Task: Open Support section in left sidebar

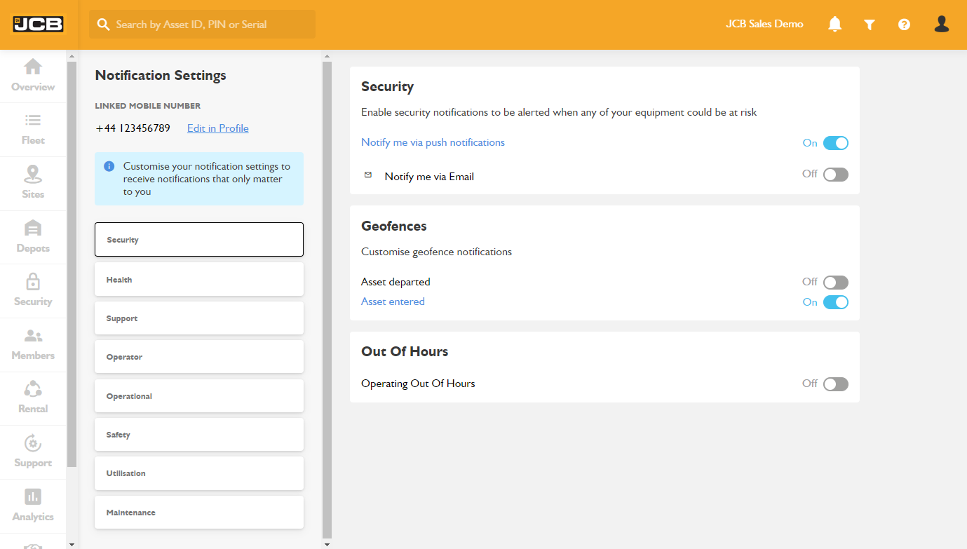Action: [x=33, y=452]
